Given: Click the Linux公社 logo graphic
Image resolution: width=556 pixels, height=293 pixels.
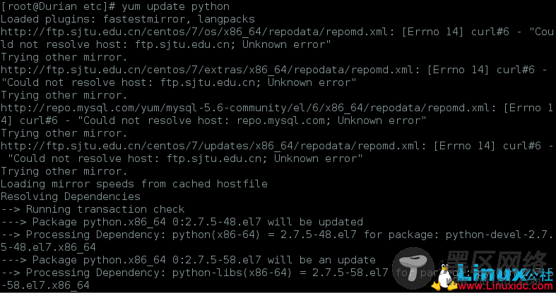Looking at the screenshot, I should point(504,273).
